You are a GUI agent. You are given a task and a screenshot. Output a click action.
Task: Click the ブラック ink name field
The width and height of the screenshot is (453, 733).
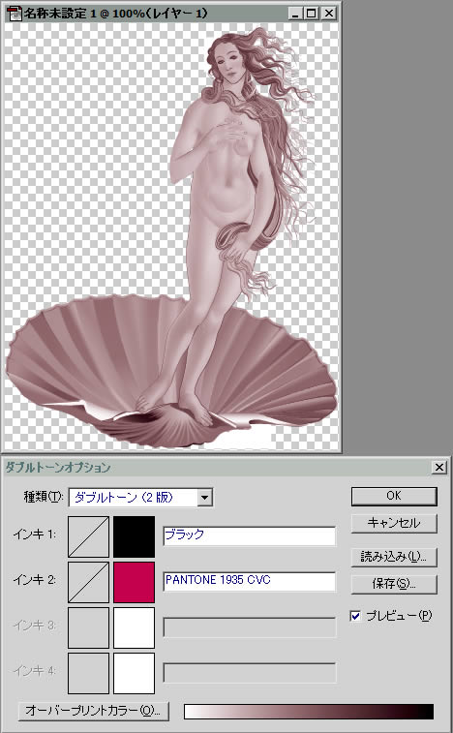pyautogui.click(x=249, y=535)
